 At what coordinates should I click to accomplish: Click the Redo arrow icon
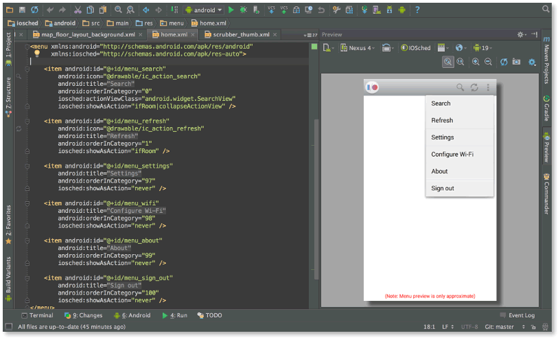(62, 10)
